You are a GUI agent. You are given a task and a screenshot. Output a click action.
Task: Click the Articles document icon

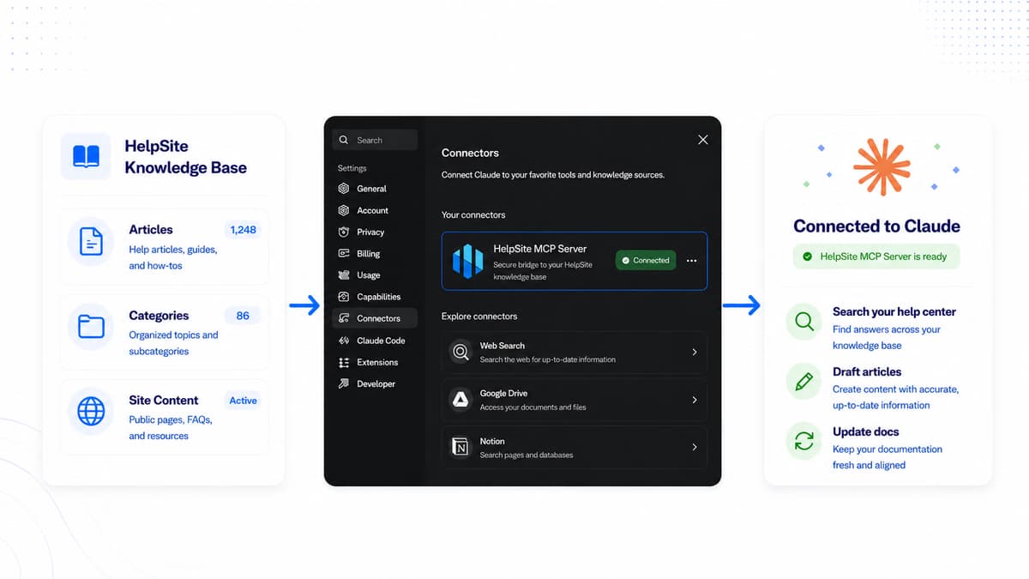[x=91, y=242]
